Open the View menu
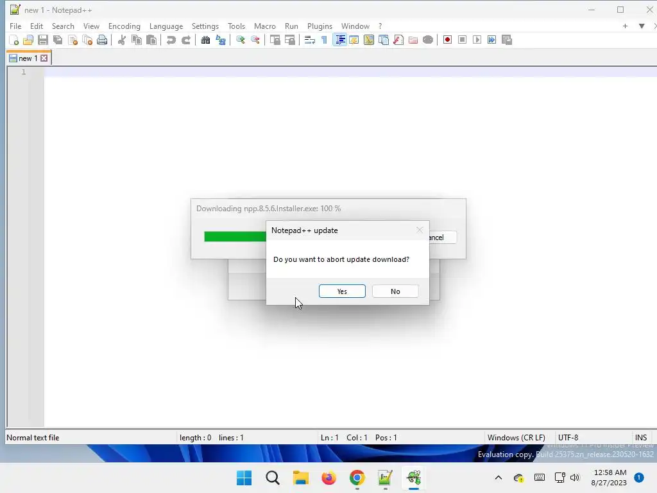This screenshot has height=493, width=657. point(91,26)
